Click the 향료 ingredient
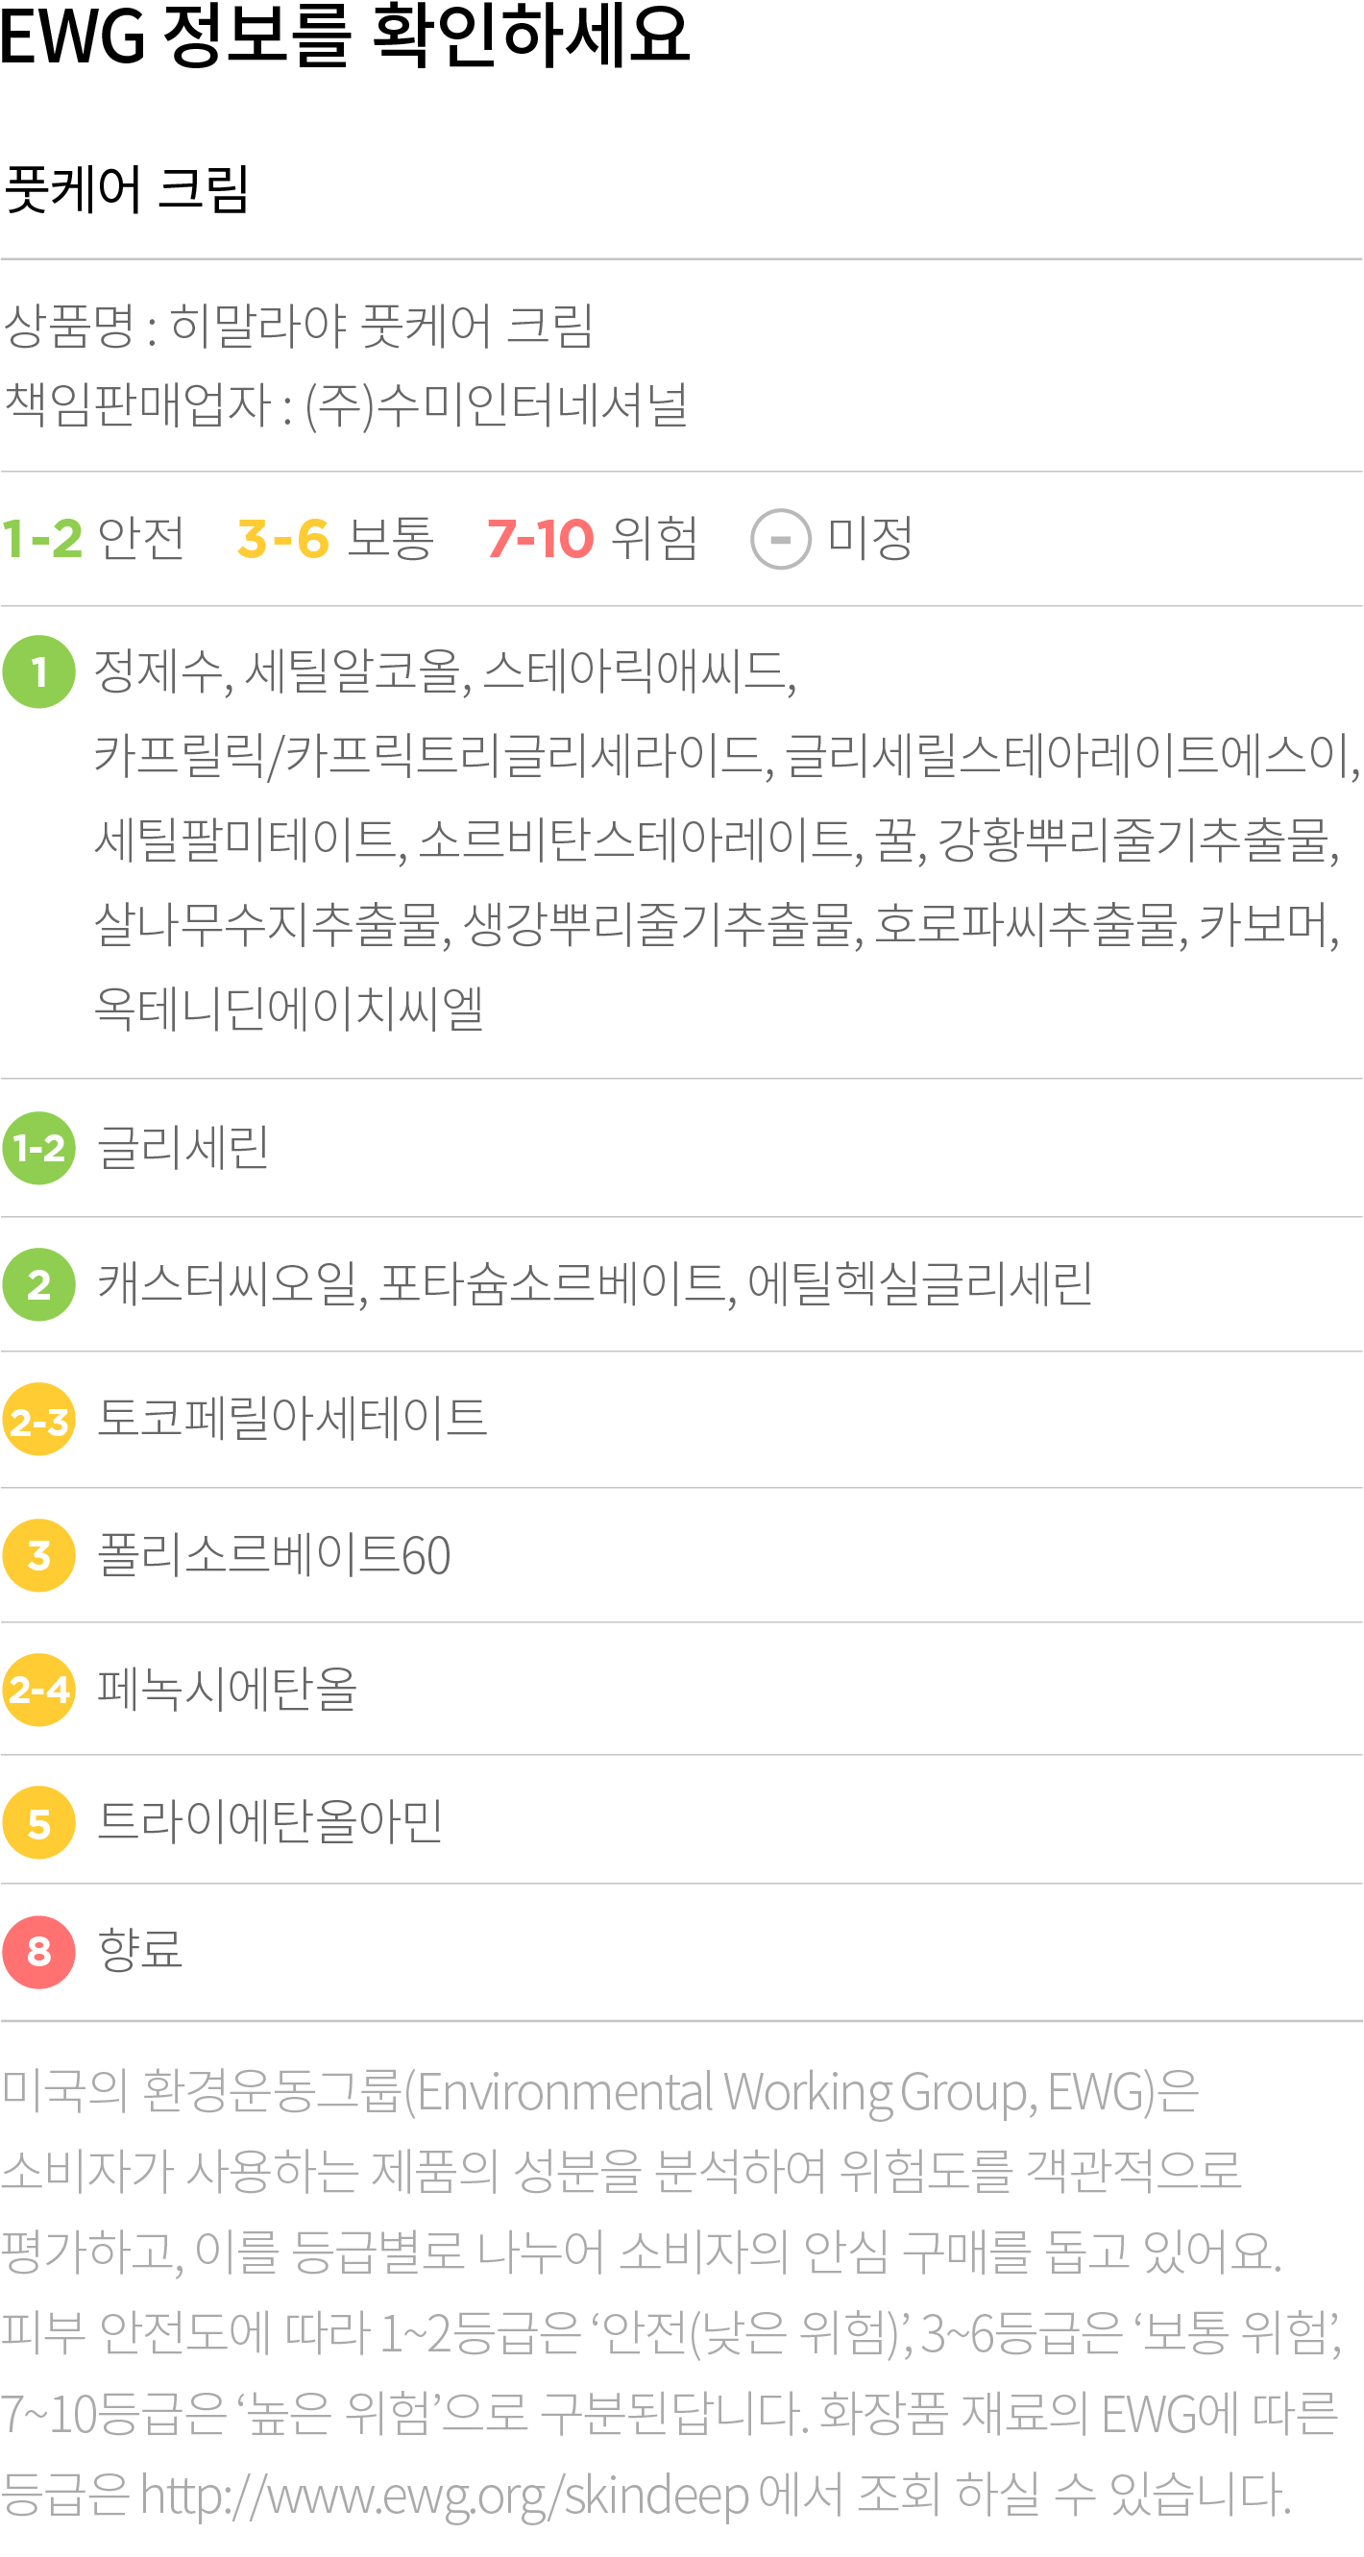1364x2557 pixels. [140, 1951]
